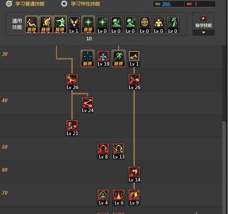Select the mastered green running skill
The image size is (228, 214).
118,59
